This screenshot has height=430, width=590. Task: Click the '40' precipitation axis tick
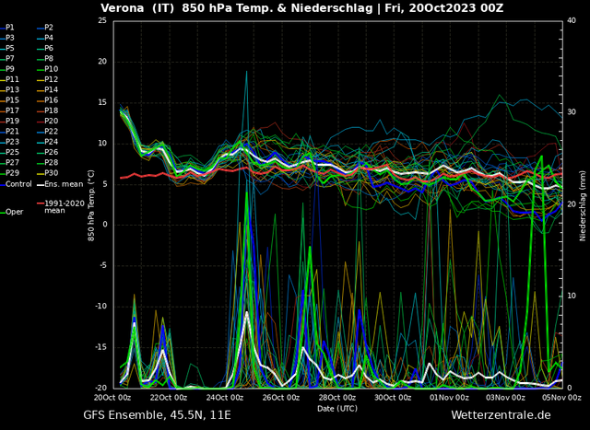572,20
